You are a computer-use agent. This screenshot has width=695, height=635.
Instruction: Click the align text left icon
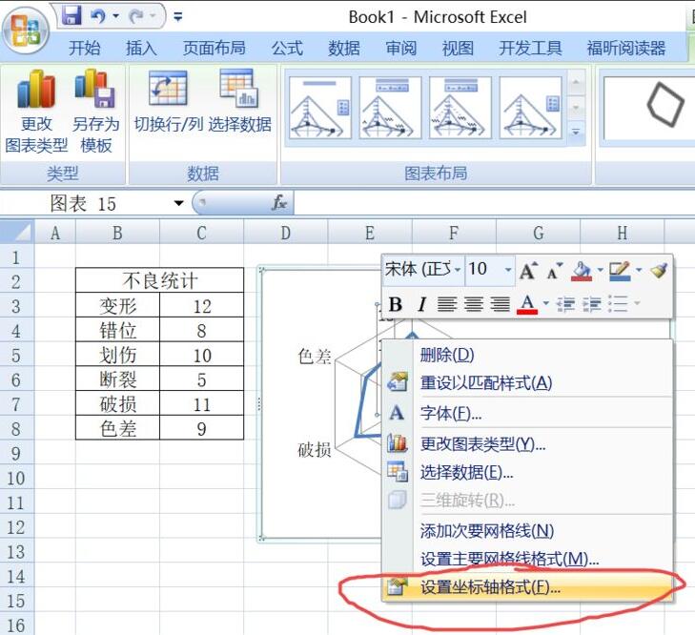pos(447,304)
